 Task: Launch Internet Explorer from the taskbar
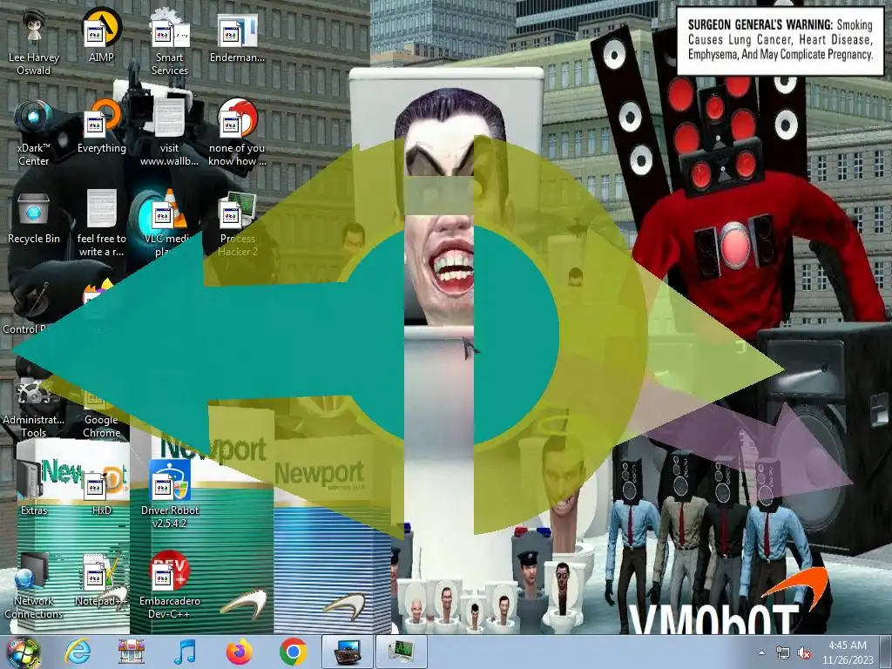[78, 652]
